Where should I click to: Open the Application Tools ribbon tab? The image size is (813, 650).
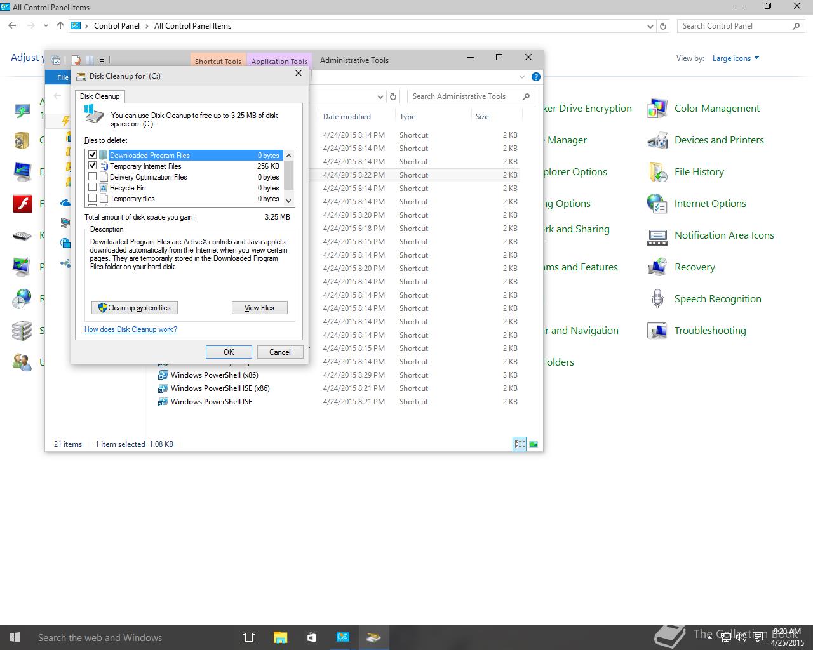click(x=279, y=61)
